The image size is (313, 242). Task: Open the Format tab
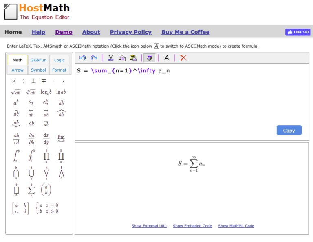point(59,70)
